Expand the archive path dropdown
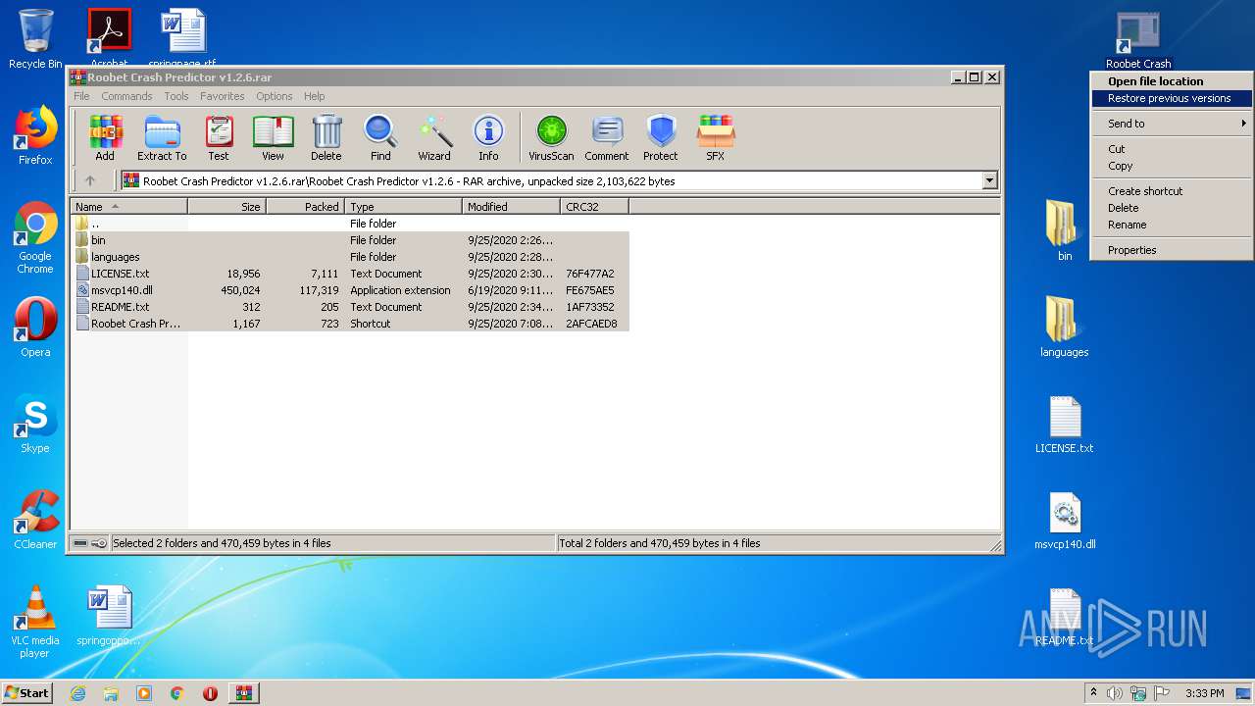Image resolution: width=1255 pixels, height=706 pixels. [x=989, y=180]
